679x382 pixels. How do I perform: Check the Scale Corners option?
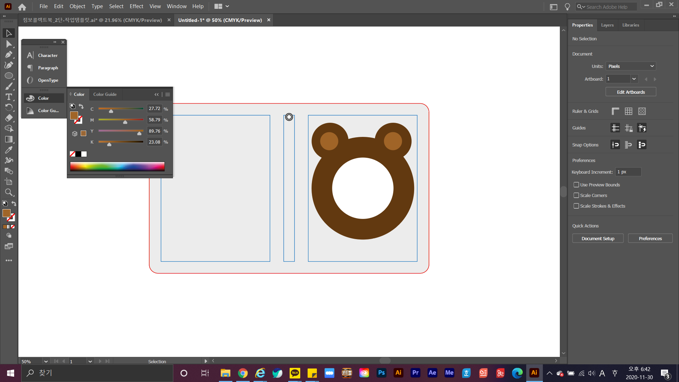pyautogui.click(x=576, y=195)
